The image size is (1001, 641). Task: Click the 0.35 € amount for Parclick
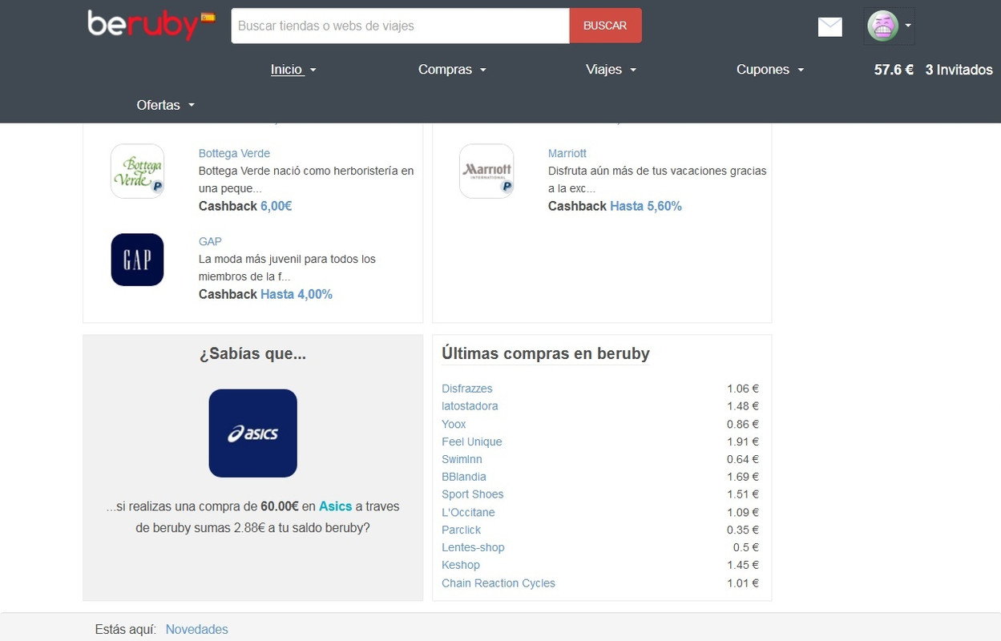coord(743,530)
